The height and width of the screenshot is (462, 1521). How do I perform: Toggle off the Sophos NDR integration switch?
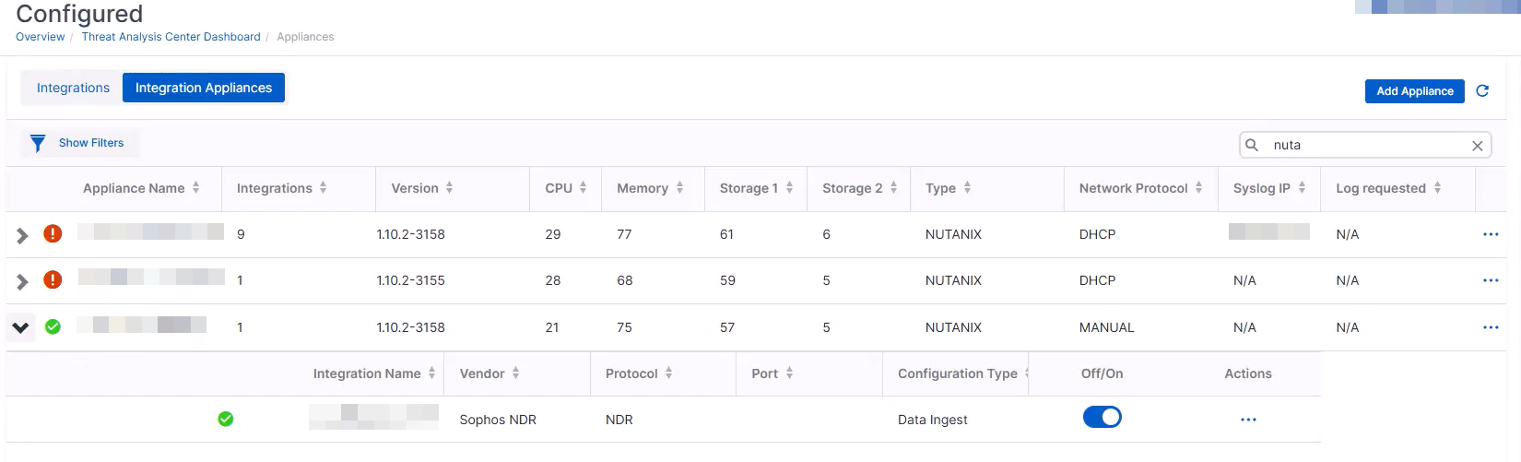[x=1102, y=418]
